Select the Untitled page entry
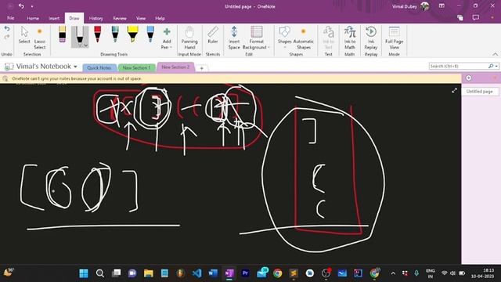The height and width of the screenshot is (282, 501). (x=479, y=92)
